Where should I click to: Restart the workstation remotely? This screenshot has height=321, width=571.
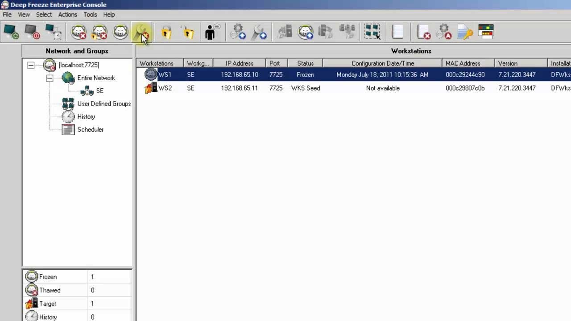coord(54,32)
